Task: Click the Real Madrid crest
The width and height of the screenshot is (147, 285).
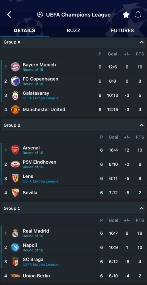Action: (x=15, y=233)
